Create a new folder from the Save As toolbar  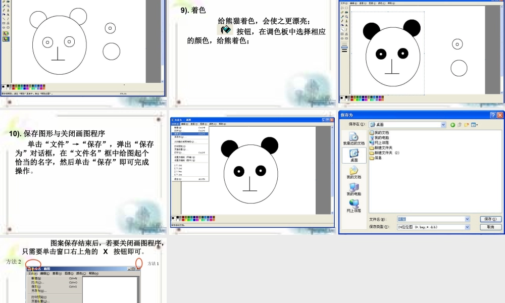466,125
